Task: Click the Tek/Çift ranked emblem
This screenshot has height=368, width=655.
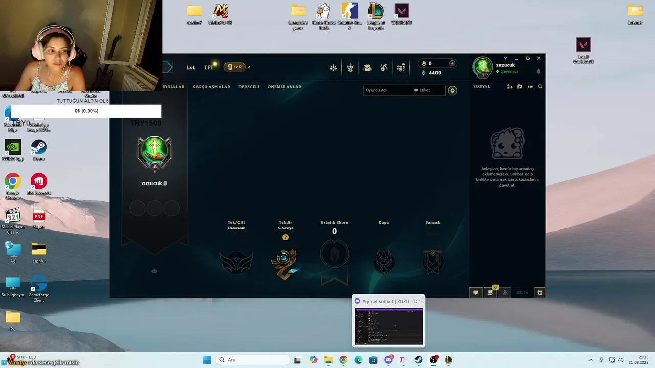Action: tap(236, 263)
